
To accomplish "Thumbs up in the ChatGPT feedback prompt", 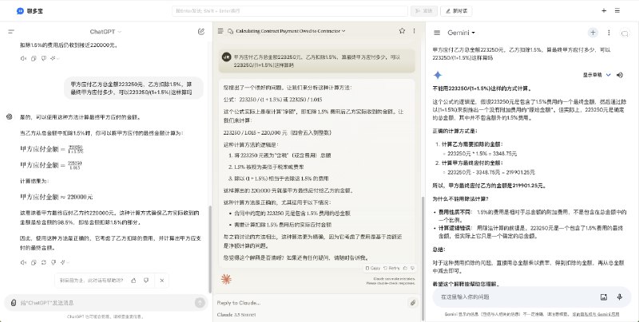I will (133, 281).
